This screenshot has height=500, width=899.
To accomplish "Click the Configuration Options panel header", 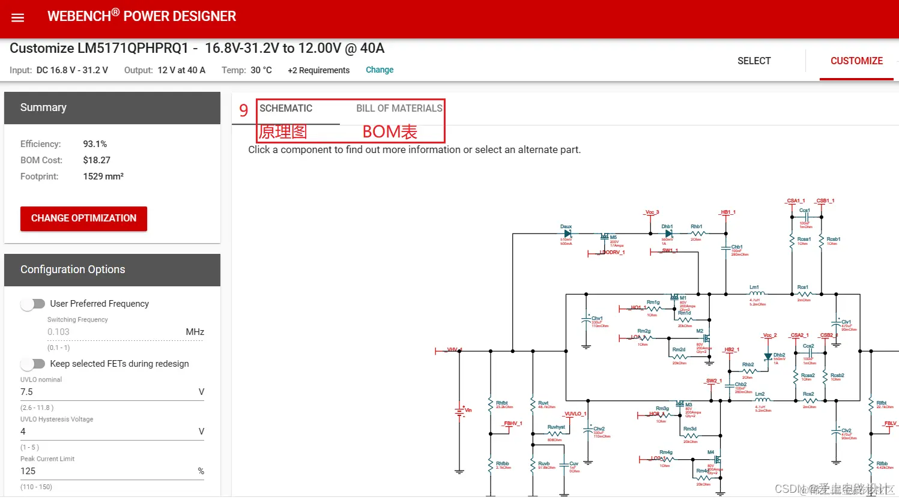I will [x=112, y=270].
